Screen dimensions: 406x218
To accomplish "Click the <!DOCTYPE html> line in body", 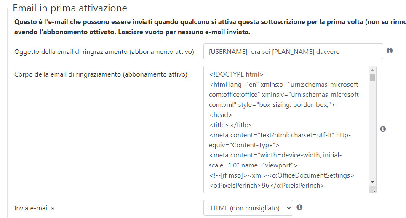I will pos(236,74).
